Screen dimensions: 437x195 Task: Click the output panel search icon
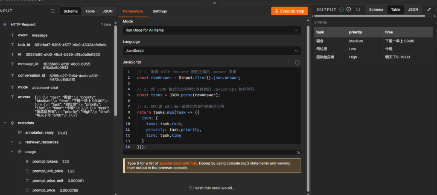tap(358, 9)
